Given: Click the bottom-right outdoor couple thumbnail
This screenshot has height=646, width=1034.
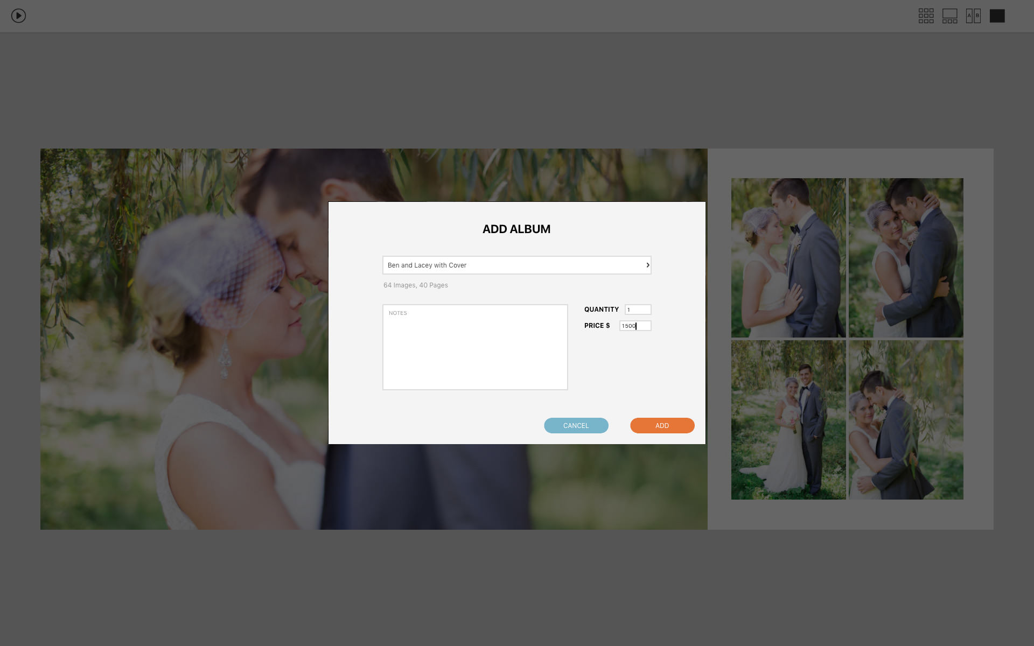Looking at the screenshot, I should click(x=904, y=420).
